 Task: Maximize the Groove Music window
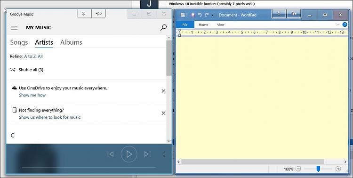point(149,14)
